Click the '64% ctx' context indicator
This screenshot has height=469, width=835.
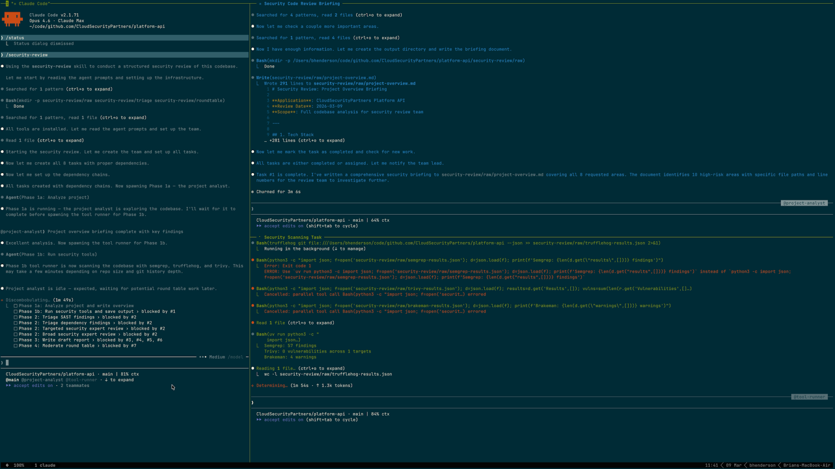coord(380,220)
